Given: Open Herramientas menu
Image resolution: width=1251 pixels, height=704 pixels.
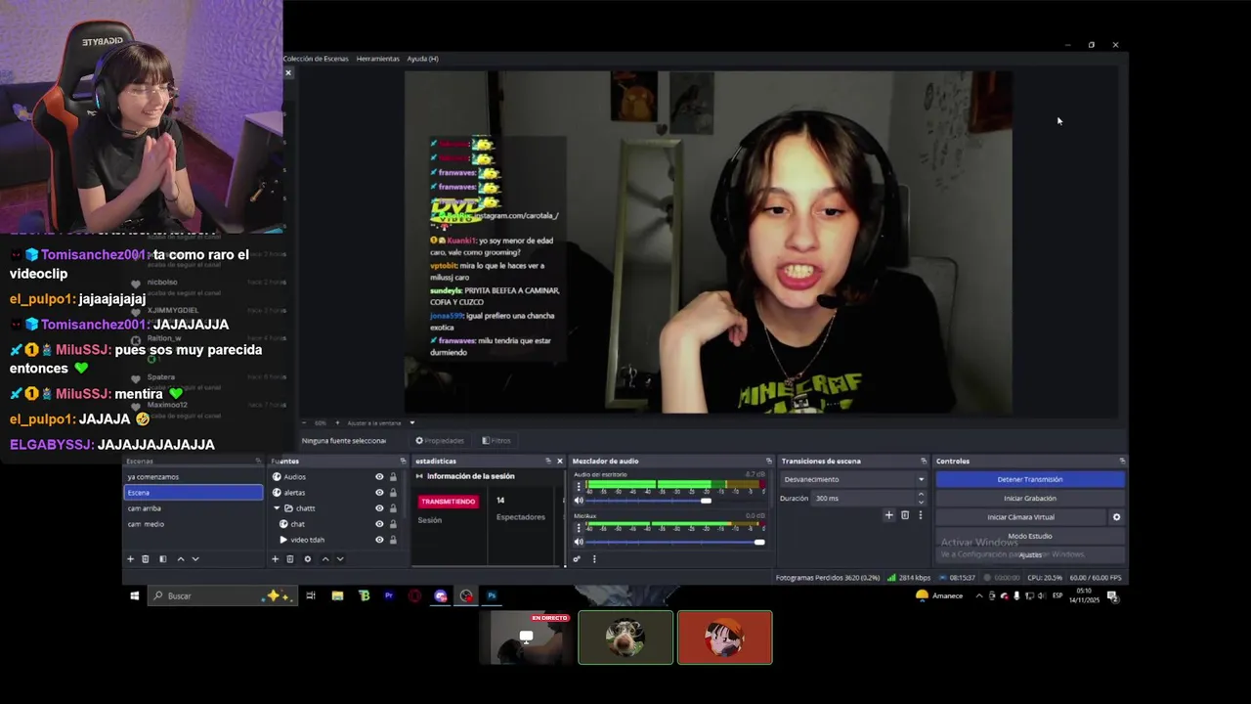Looking at the screenshot, I should [x=378, y=59].
